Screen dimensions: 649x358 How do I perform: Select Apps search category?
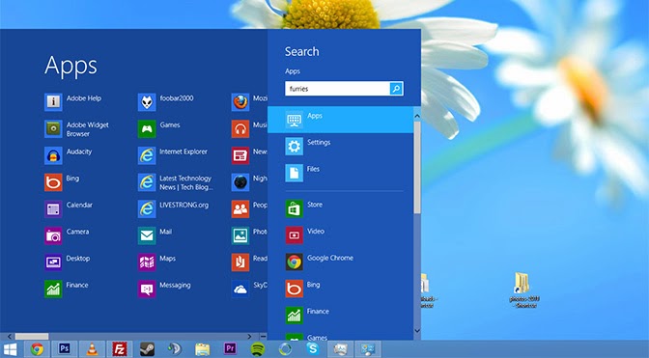[x=340, y=120]
